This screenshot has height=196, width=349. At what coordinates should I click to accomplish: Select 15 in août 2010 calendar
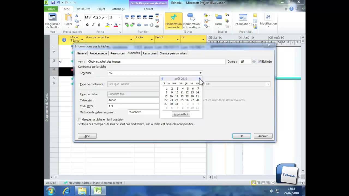coord(166,96)
